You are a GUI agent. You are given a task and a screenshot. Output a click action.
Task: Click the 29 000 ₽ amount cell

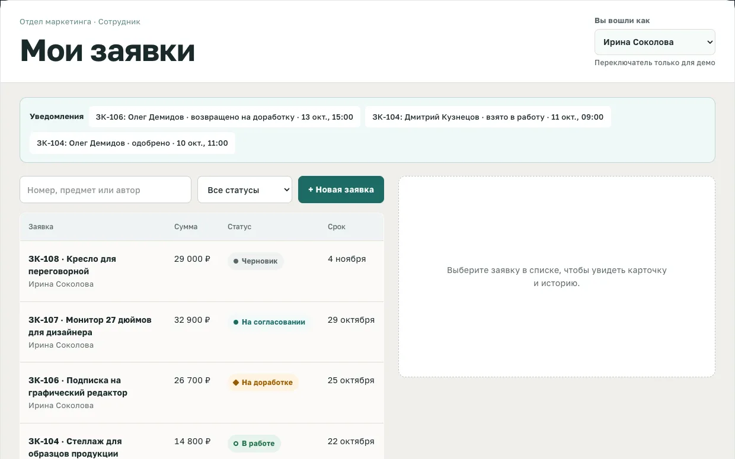[192, 259]
